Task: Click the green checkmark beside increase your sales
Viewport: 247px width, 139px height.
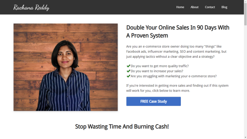Action: [x=128, y=71]
